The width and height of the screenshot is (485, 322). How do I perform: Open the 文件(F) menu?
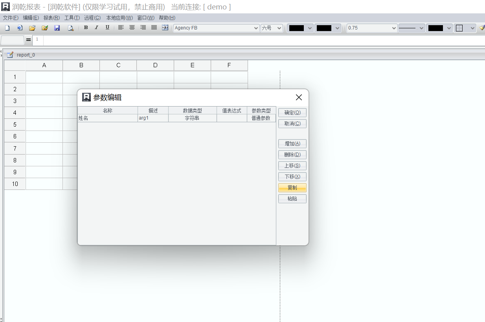[11, 18]
